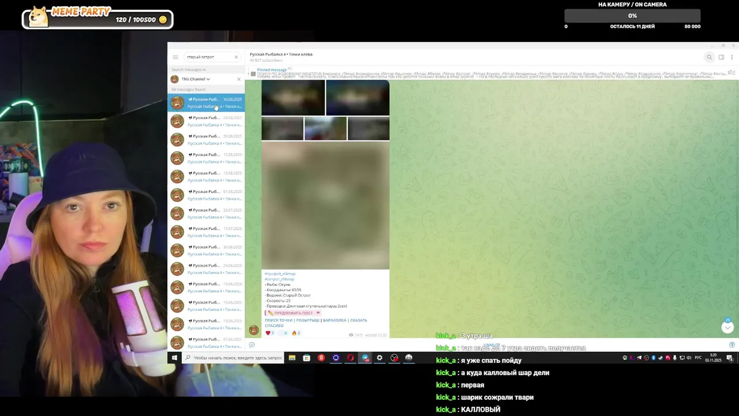The height and width of the screenshot is (416, 739).
Task: Open Settings gear on the taskbar
Action: tap(379, 358)
